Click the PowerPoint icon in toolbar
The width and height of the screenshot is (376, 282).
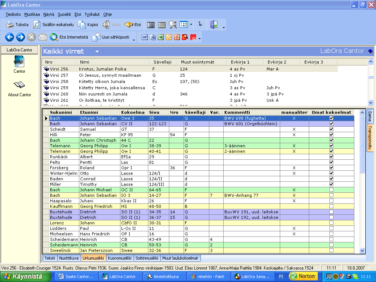[177, 37]
